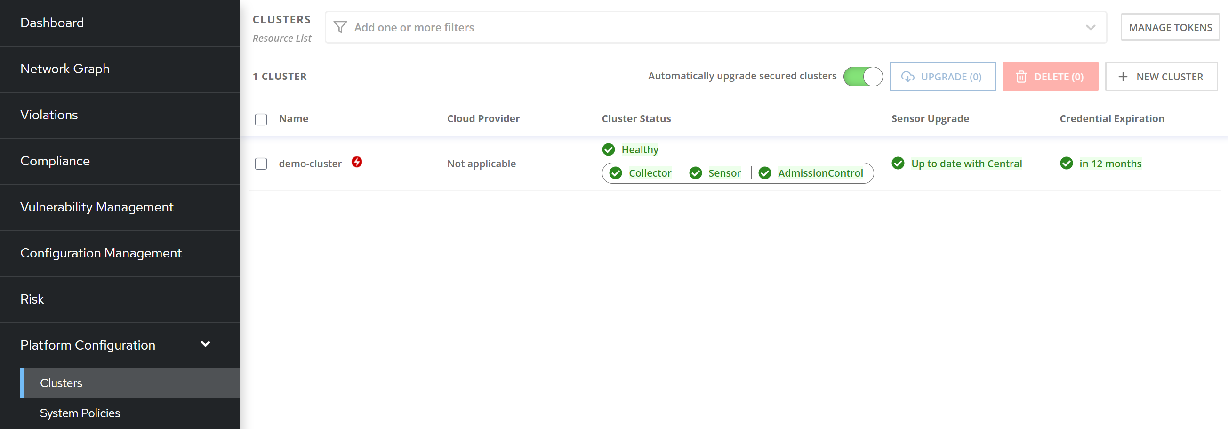The image size is (1228, 429).
Task: Open the demo-cluster name entry
Action: (x=310, y=164)
